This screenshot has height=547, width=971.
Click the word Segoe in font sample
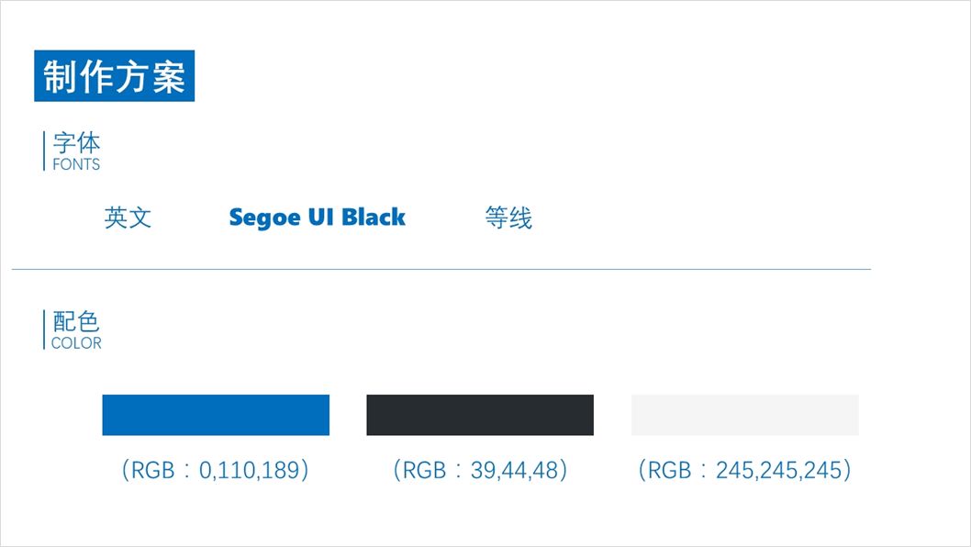tap(264, 218)
